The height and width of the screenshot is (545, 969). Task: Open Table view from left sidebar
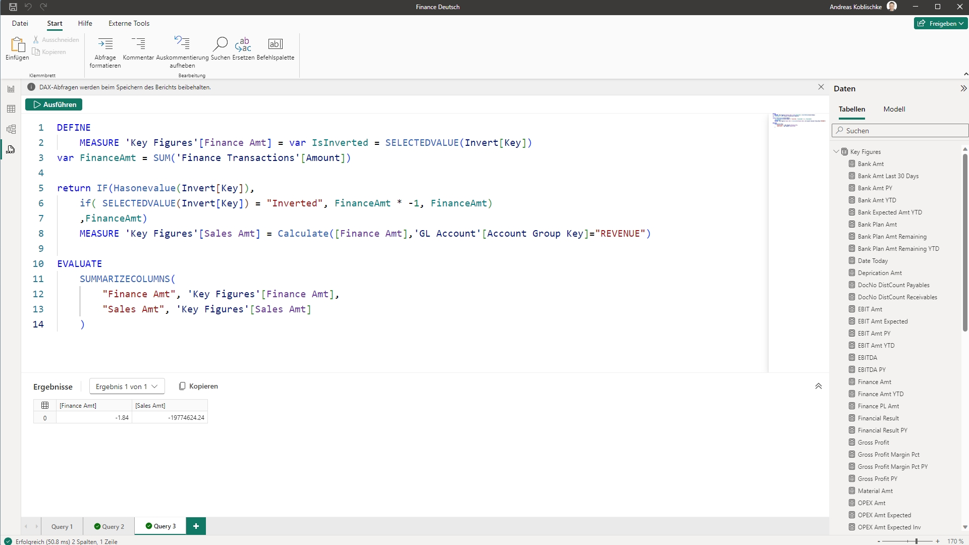point(11,109)
